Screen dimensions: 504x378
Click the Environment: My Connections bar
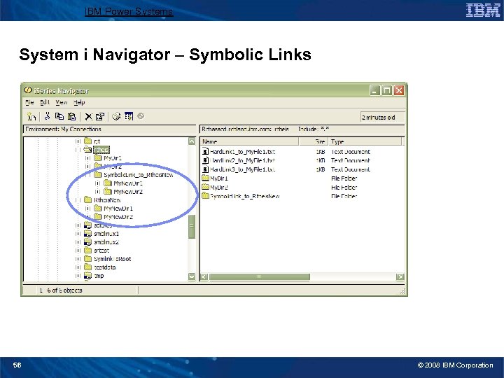[x=110, y=129]
